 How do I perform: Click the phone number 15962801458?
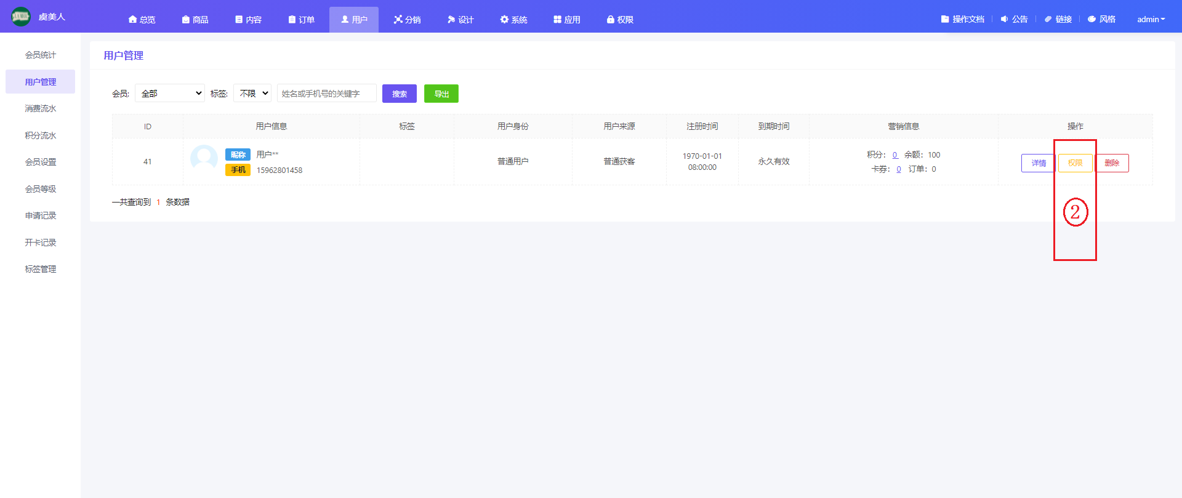[x=279, y=171]
